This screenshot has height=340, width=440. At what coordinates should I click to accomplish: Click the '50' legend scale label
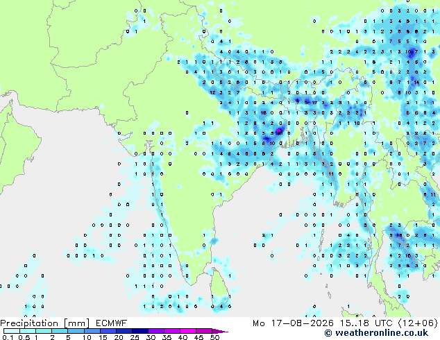(214, 337)
